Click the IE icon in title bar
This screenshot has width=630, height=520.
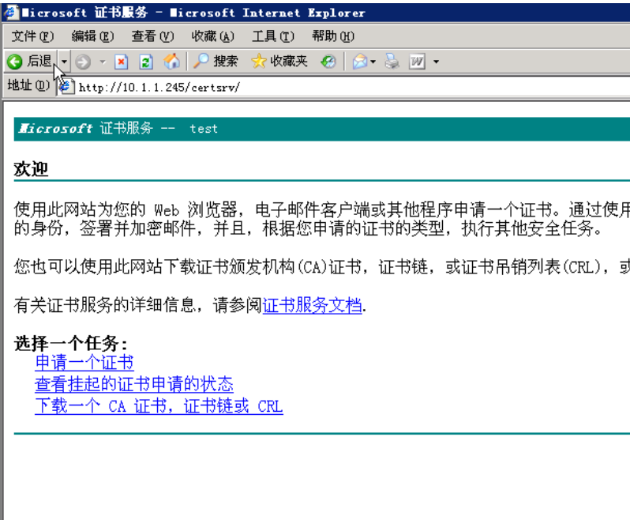tap(11, 12)
